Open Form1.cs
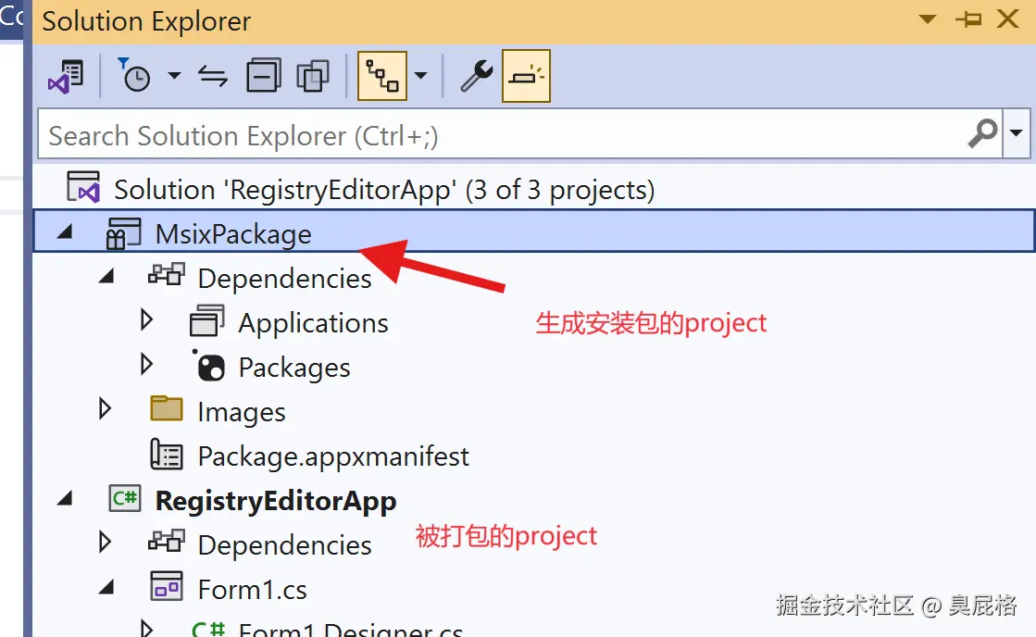Viewport: 1036px width, 637px height. tap(253, 590)
